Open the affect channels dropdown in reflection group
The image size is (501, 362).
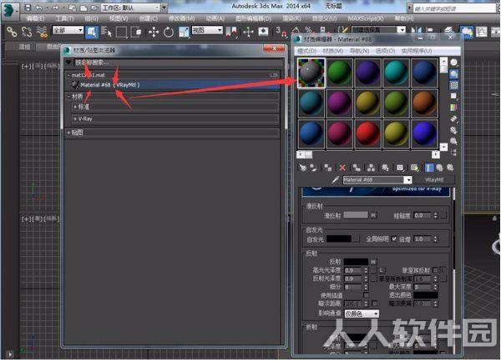coord(362,314)
